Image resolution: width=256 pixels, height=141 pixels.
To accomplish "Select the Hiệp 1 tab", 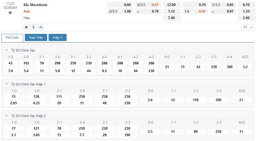I will [x=57, y=38].
